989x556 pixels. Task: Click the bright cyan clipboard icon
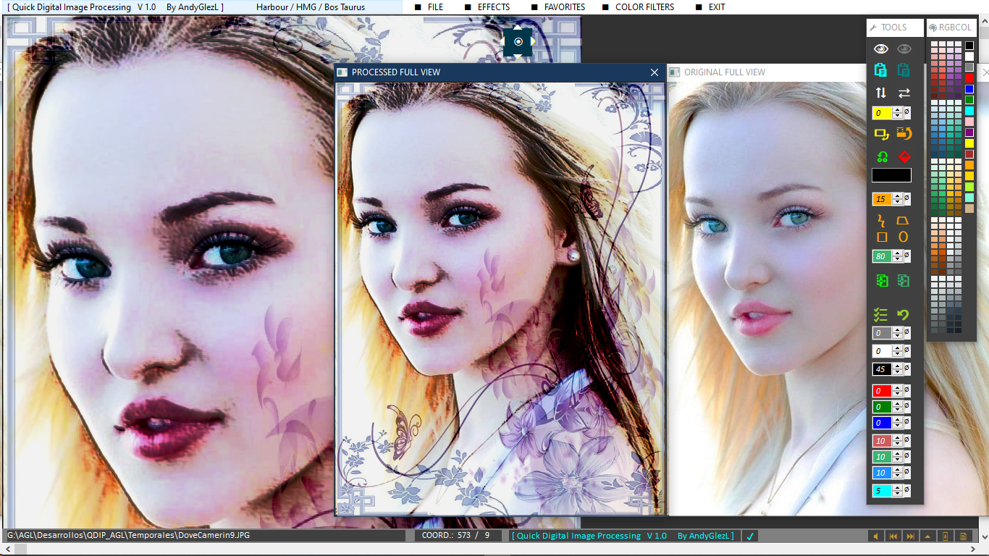click(x=881, y=70)
